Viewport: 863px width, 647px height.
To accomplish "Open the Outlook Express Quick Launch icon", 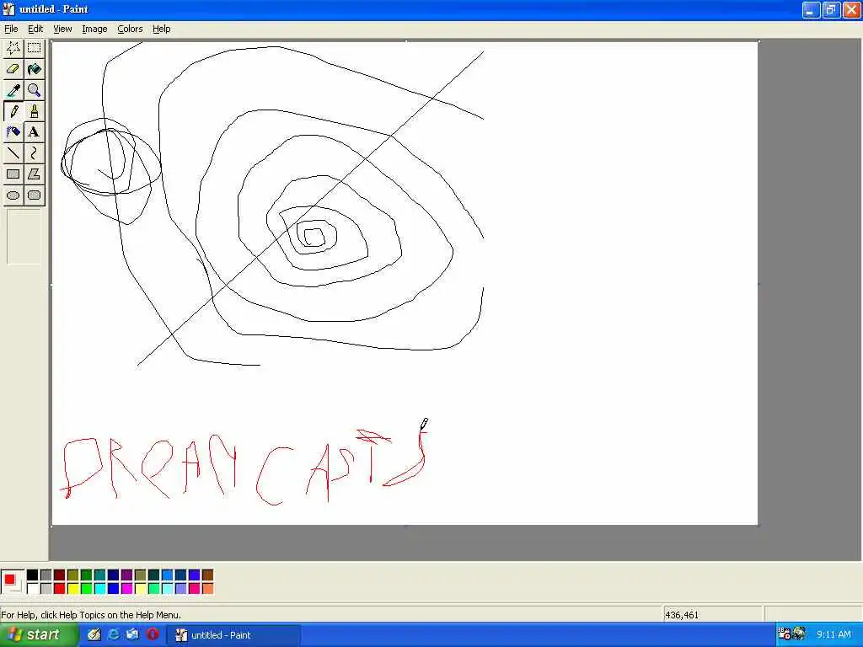I will point(133,634).
